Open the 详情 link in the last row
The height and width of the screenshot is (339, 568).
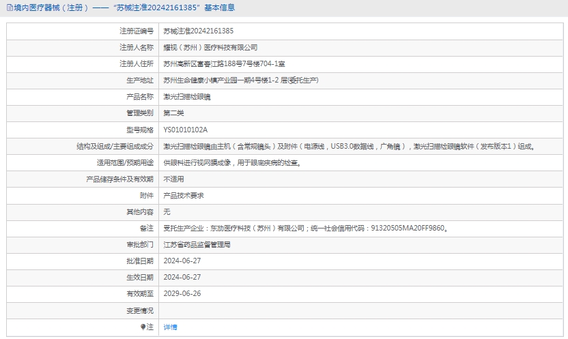tap(170, 327)
